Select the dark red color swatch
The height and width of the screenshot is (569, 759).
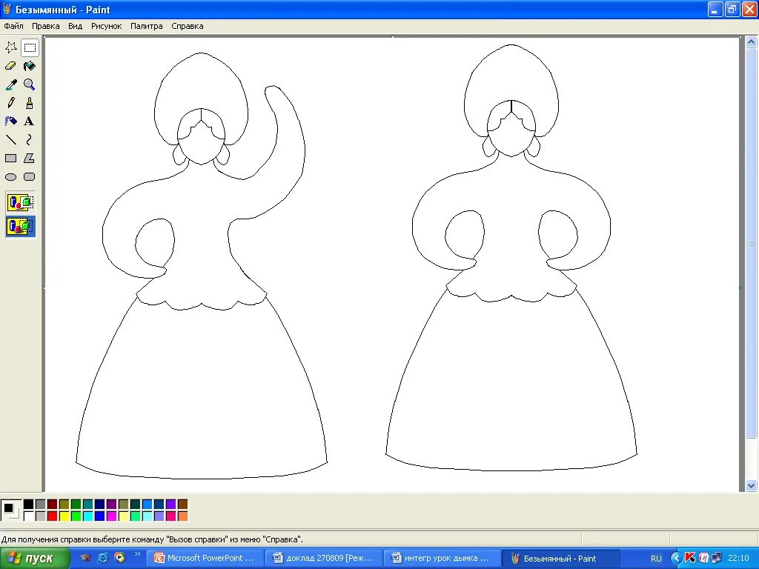pos(53,505)
